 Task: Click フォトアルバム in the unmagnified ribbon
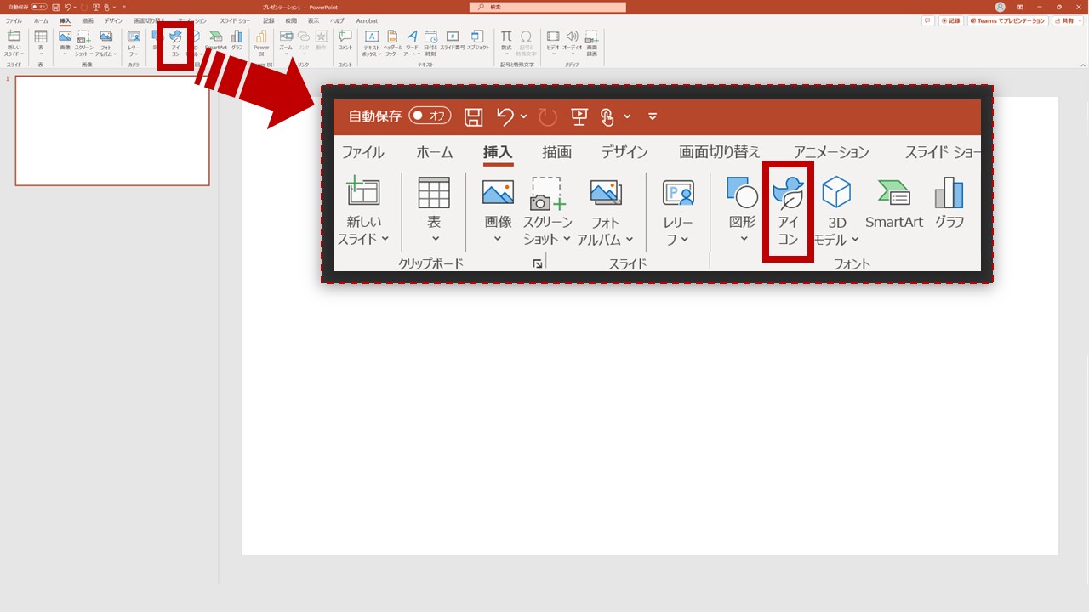point(105,42)
